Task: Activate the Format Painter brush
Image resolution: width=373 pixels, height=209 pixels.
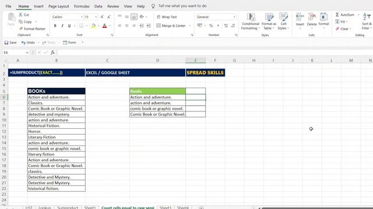Action: click(x=21, y=28)
